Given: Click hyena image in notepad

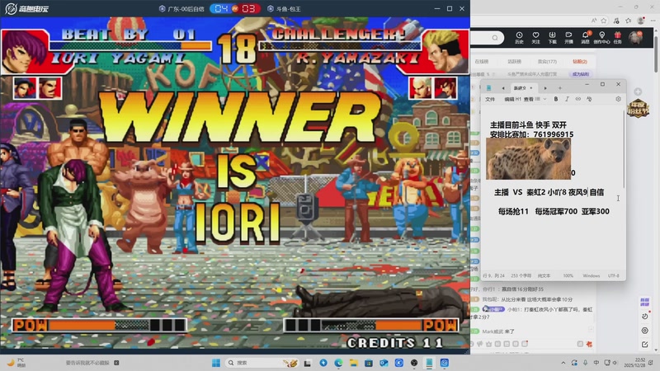Looking at the screenshot, I should click(x=528, y=159).
